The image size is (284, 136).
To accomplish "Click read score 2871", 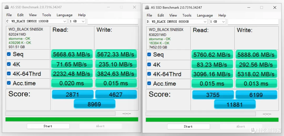I will coord(73,94).
